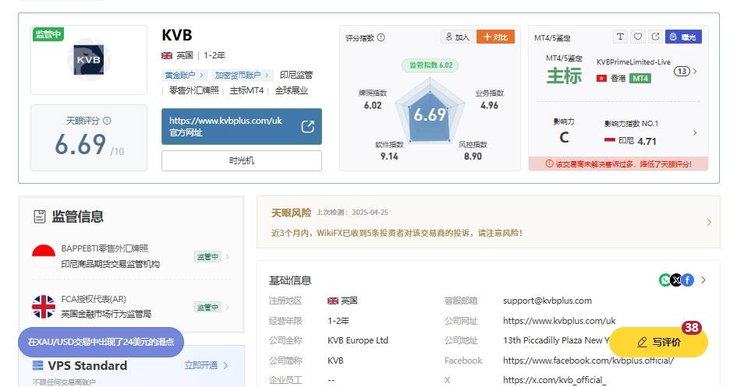Click the pencil icon on 写评价 button
Screen dimensions: 737x387
[x=642, y=343]
